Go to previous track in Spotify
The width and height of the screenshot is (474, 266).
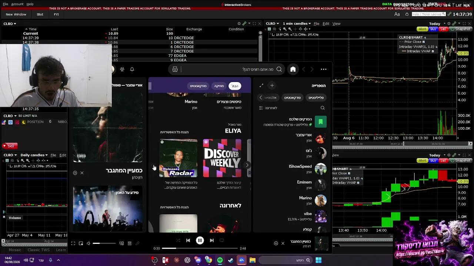[x=188, y=241]
